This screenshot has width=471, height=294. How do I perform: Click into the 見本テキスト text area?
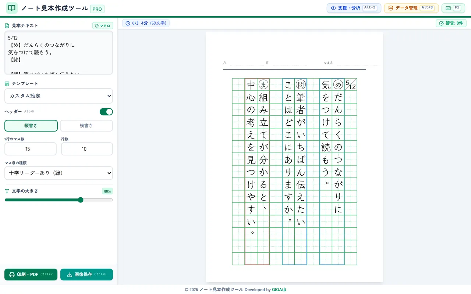tap(59, 53)
